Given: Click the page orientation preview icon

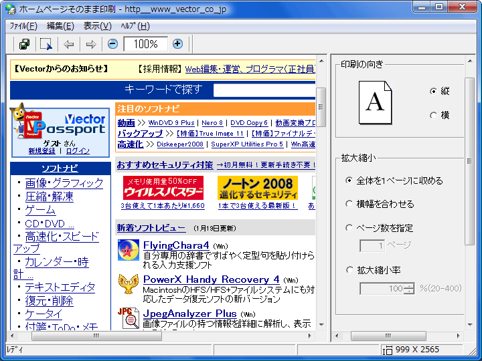Looking at the screenshot, I should coord(376,102).
